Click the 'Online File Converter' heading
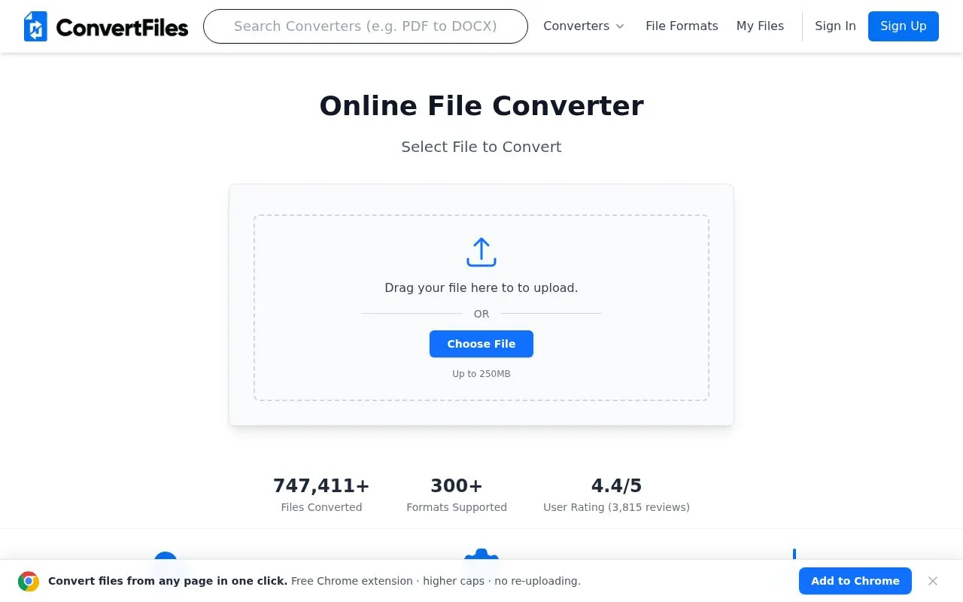Image resolution: width=963 pixels, height=602 pixels. 481,106
